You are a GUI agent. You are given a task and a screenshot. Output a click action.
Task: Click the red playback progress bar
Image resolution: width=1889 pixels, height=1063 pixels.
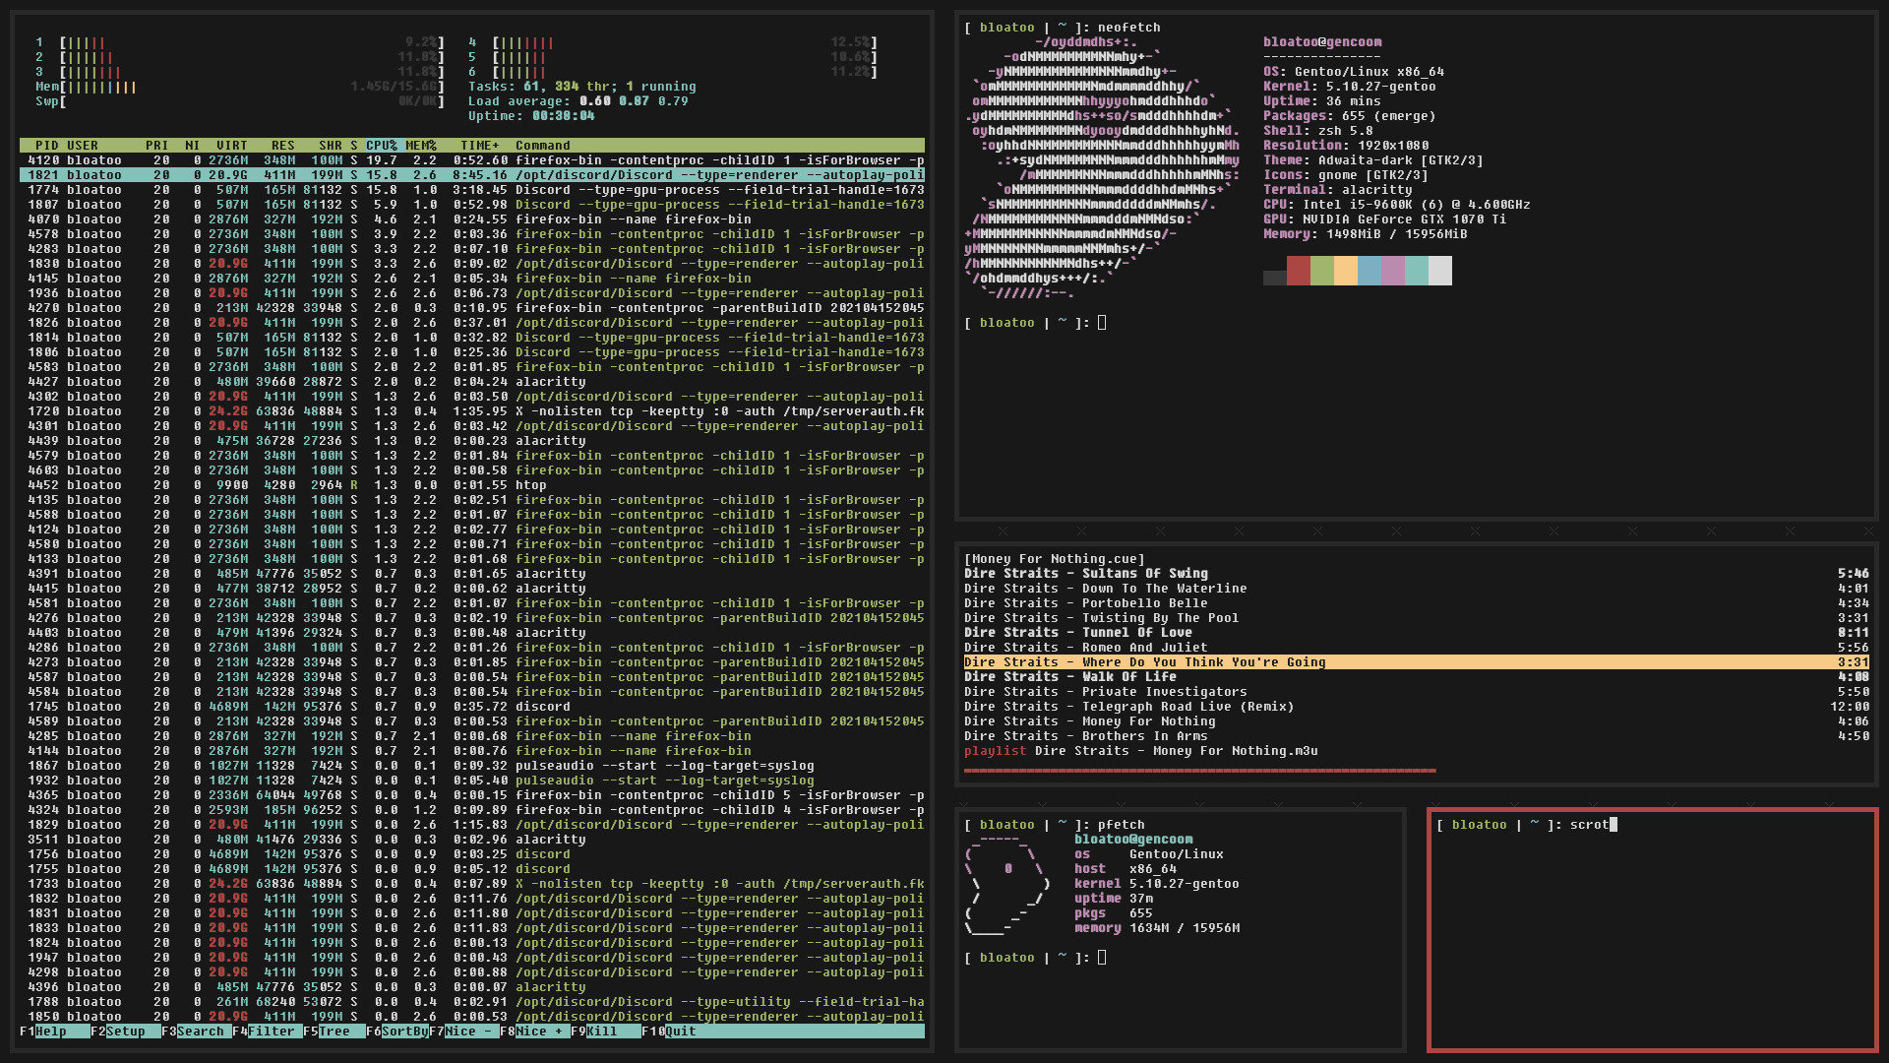point(1198,771)
